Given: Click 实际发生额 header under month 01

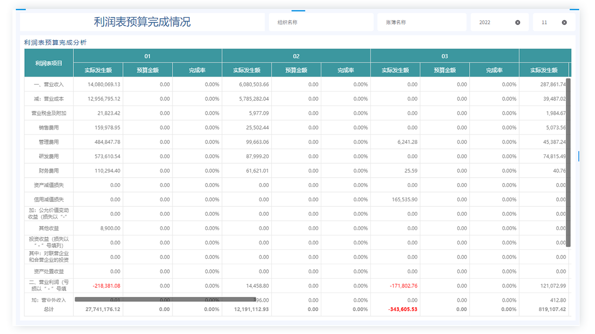Looking at the screenshot, I should point(98,70).
